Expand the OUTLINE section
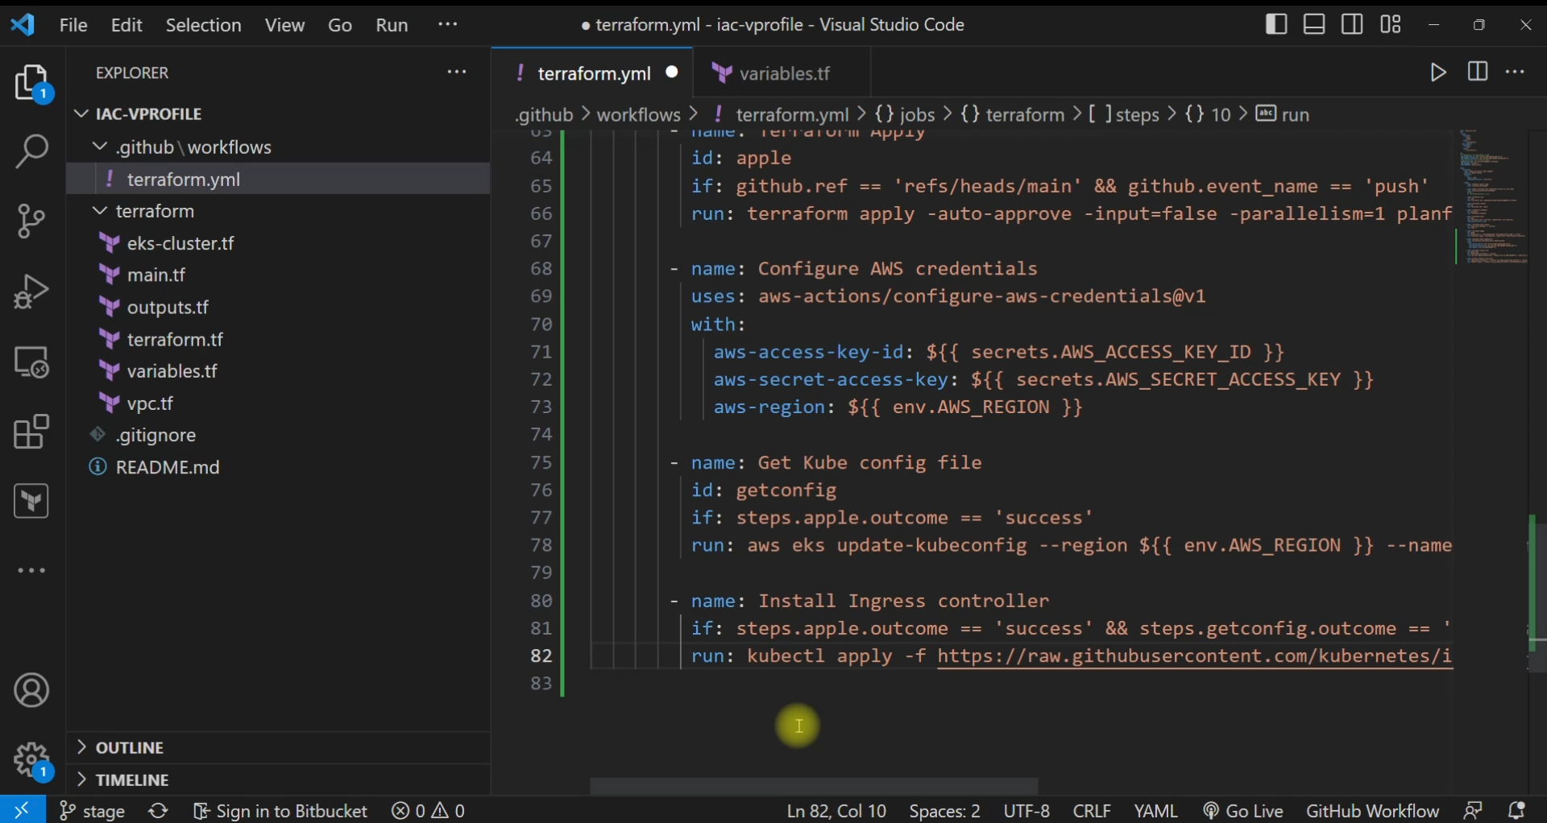Screen dimensions: 1547x823 [278, 747]
